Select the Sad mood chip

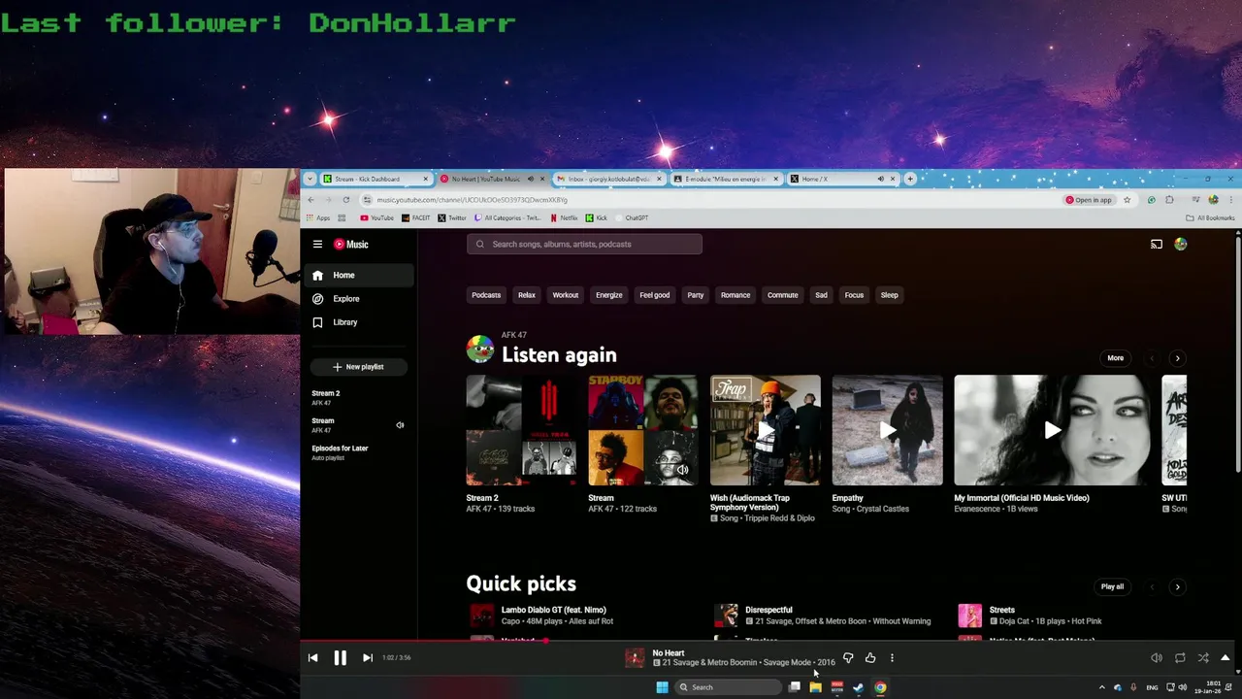(822, 295)
